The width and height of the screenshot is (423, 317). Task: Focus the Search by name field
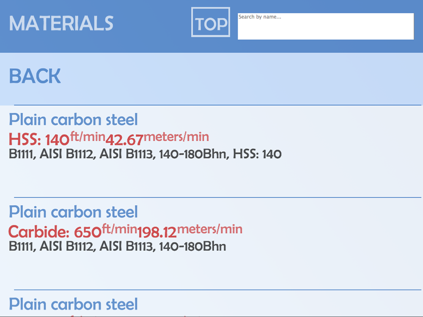pos(326,27)
